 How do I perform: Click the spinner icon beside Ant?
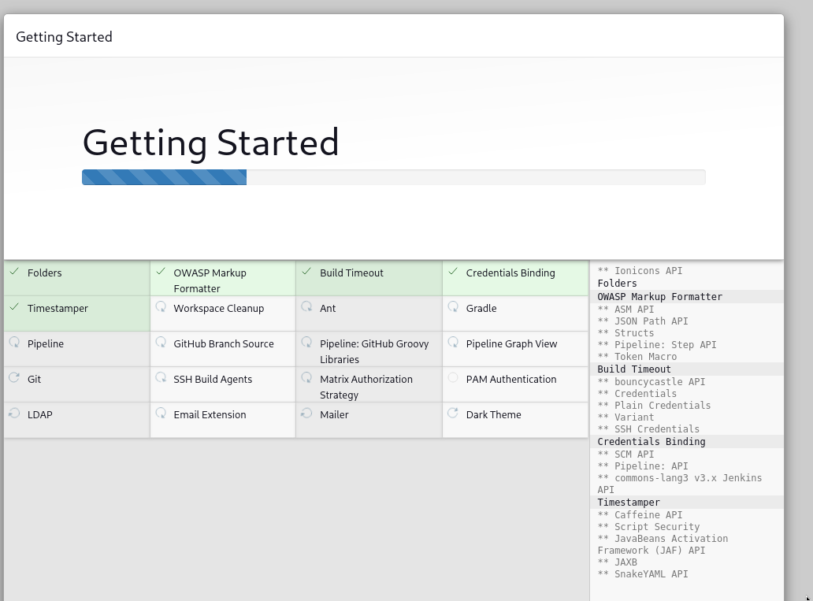307,307
